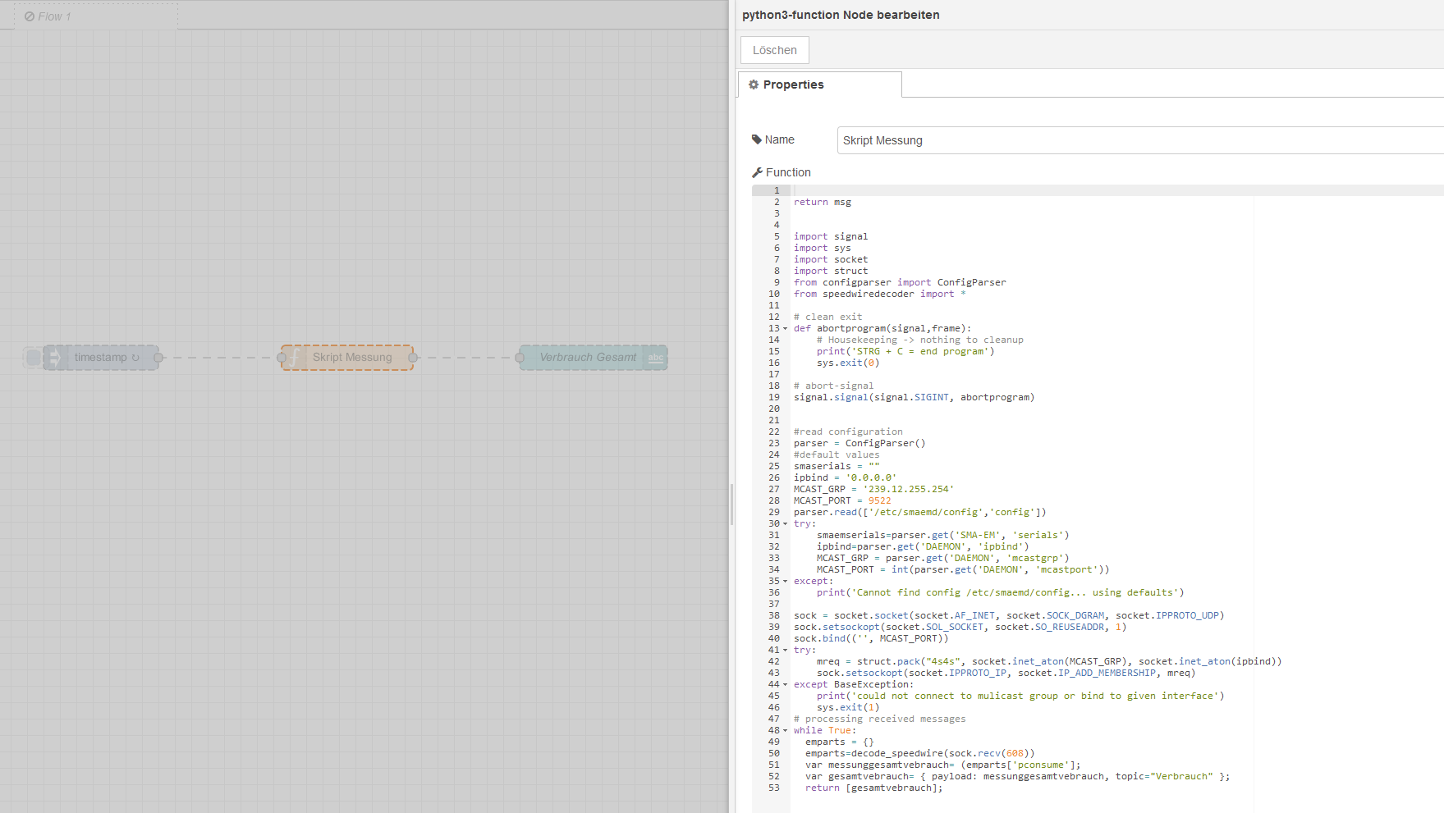
Task: Switch to the Flow 1 tab
Action: pos(96,16)
